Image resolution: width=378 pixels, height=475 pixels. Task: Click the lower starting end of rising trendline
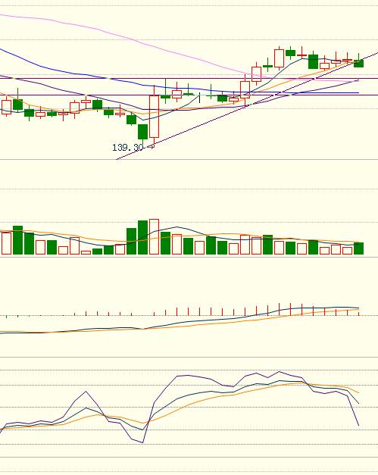[117, 159]
